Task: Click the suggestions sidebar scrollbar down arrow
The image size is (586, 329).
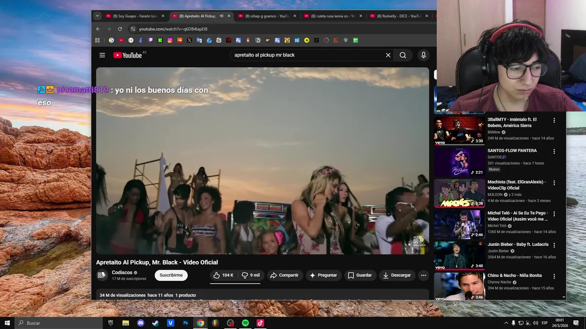Action: [564, 297]
